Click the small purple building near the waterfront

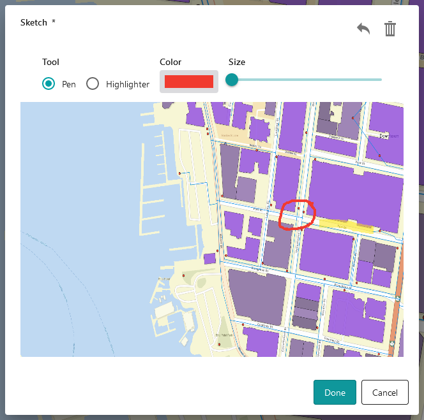(x=209, y=258)
